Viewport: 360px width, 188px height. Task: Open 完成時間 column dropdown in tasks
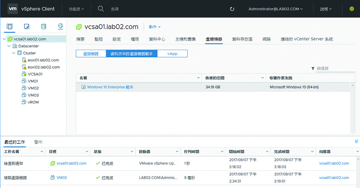point(312,152)
